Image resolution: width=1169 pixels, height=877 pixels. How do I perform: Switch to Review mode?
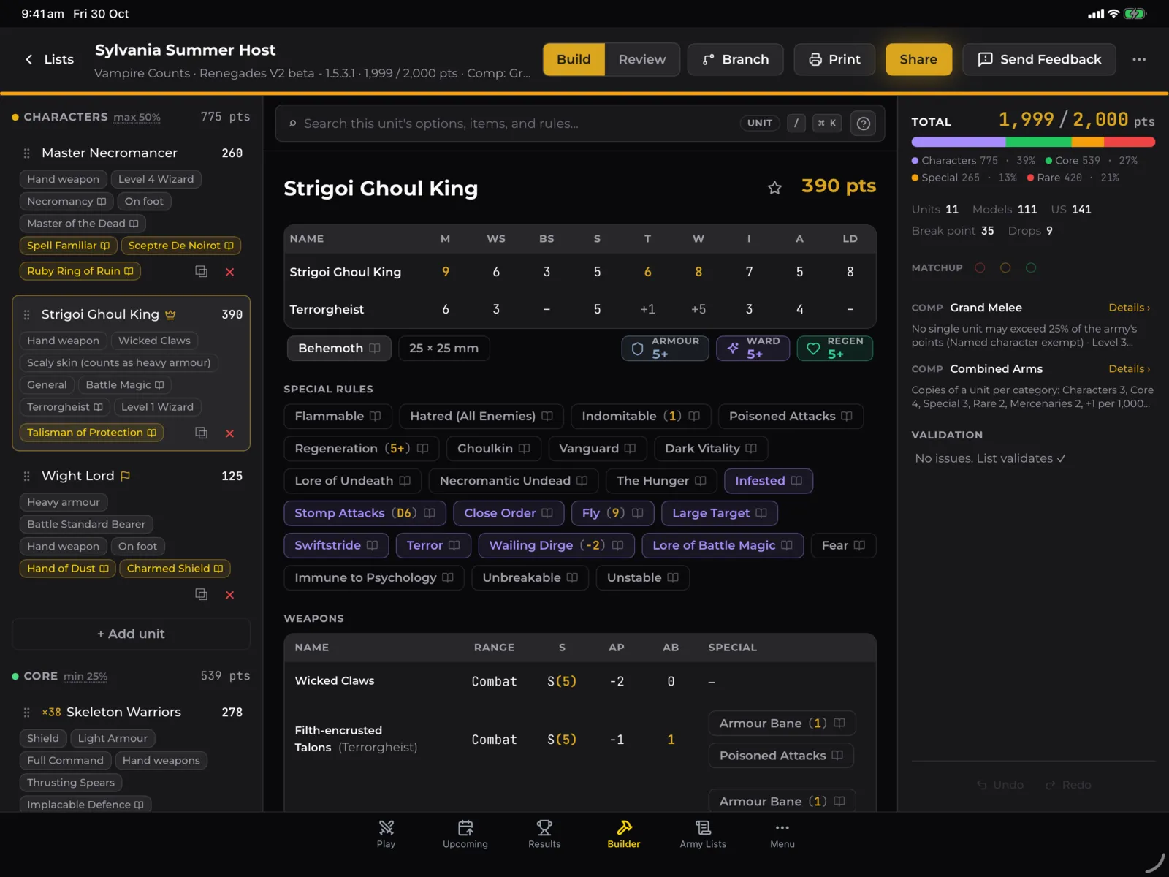[642, 59]
